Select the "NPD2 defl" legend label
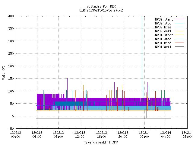Image resolution: width=193 pixels, height=145 pixels. pyautogui.click(x=163, y=31)
